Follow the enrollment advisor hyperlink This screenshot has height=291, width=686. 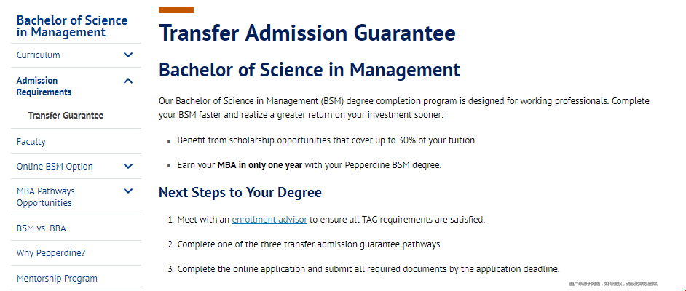269,219
